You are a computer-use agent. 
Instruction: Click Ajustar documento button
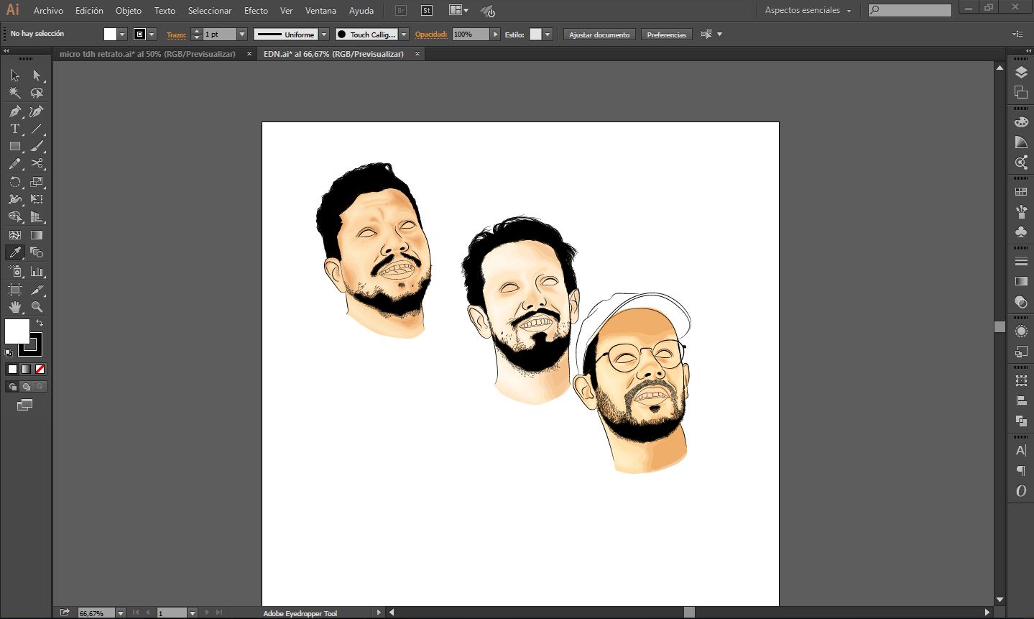coord(599,35)
